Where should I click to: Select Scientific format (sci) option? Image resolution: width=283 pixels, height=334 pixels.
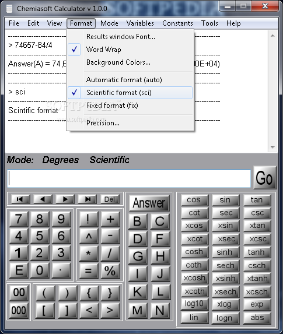tap(130, 93)
